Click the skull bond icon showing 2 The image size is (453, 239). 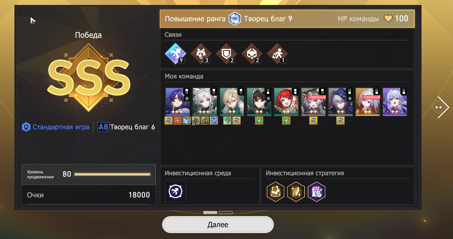252,54
